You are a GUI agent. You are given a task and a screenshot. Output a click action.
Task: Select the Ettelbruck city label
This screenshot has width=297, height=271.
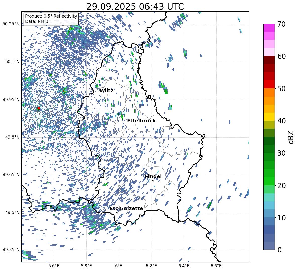pos(141,121)
